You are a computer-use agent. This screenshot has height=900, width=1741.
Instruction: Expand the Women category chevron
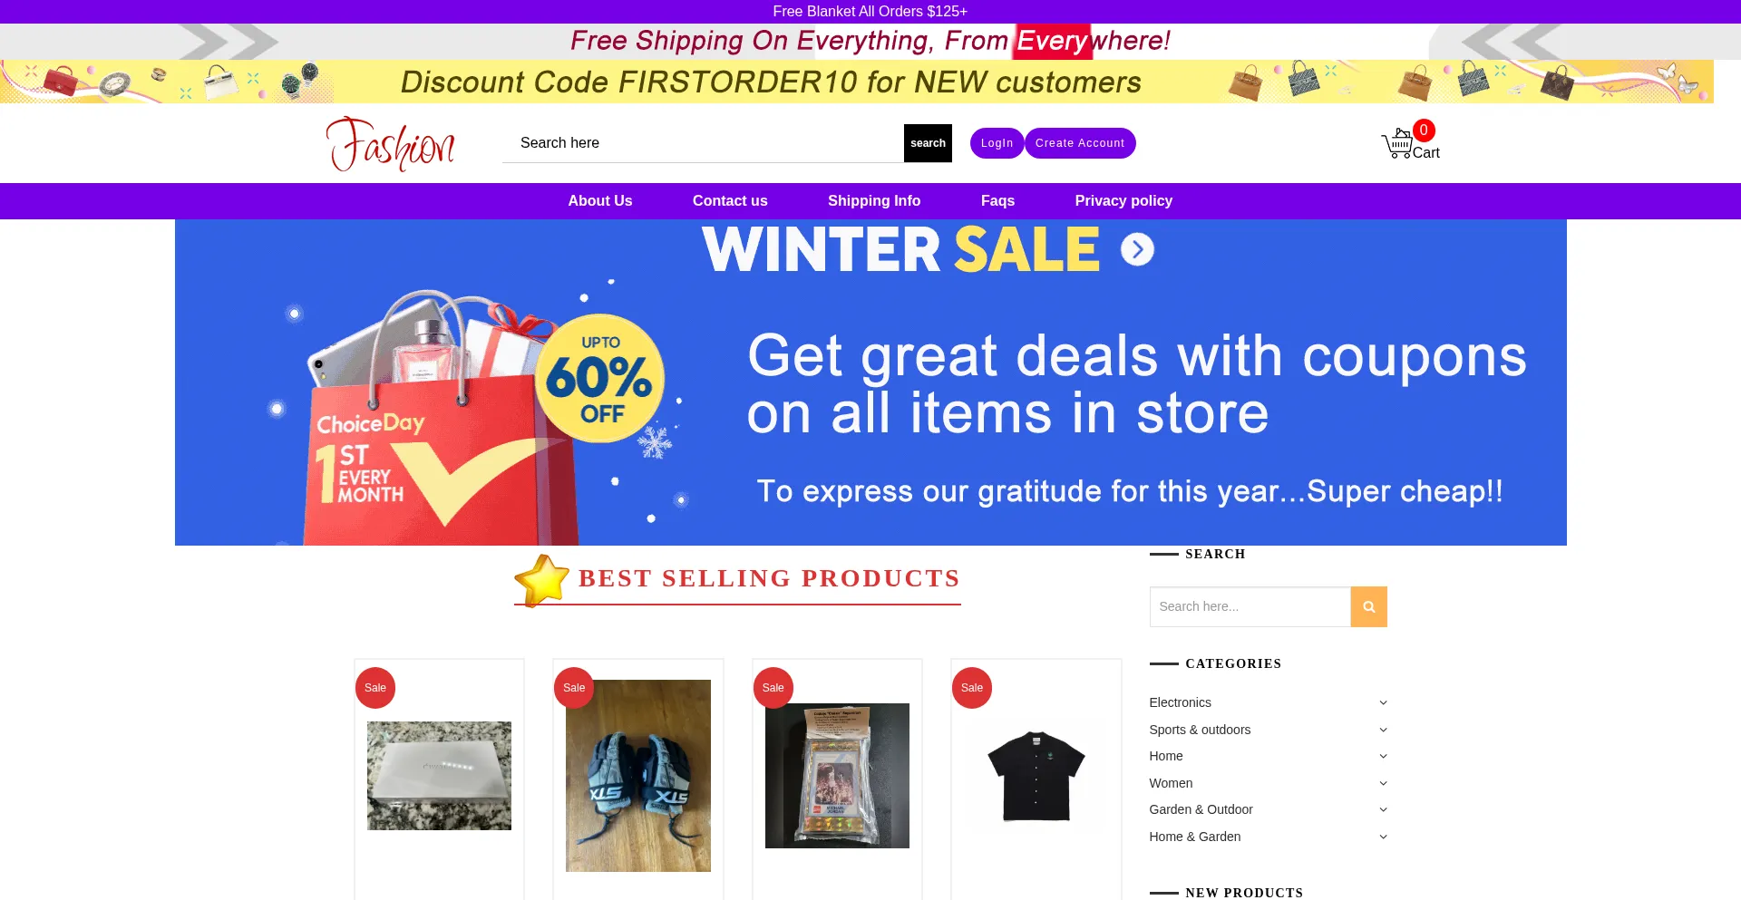[x=1383, y=783]
